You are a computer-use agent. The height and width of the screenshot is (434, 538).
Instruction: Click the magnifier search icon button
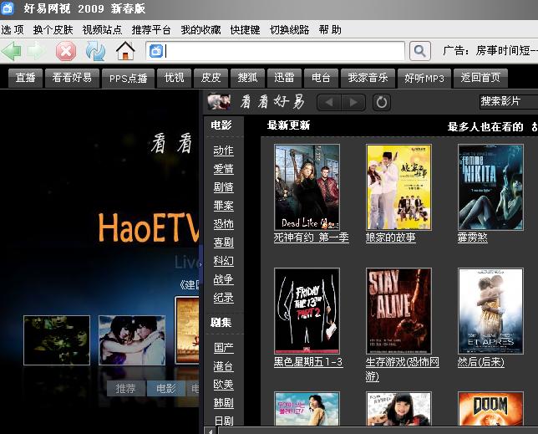point(420,51)
